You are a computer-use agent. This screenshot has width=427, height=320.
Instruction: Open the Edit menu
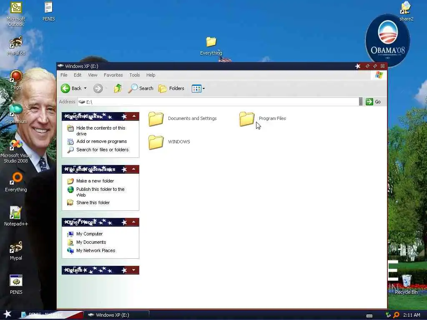point(78,75)
